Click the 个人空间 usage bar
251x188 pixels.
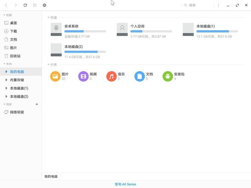pos(151,31)
